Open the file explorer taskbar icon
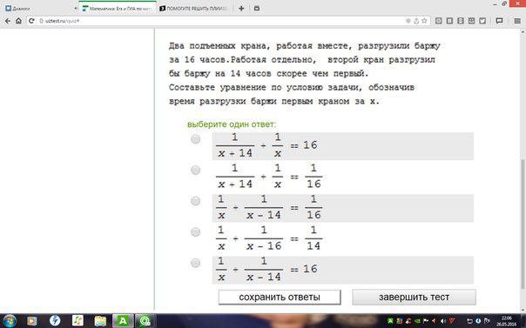This screenshot has height=328, width=526. (100, 321)
